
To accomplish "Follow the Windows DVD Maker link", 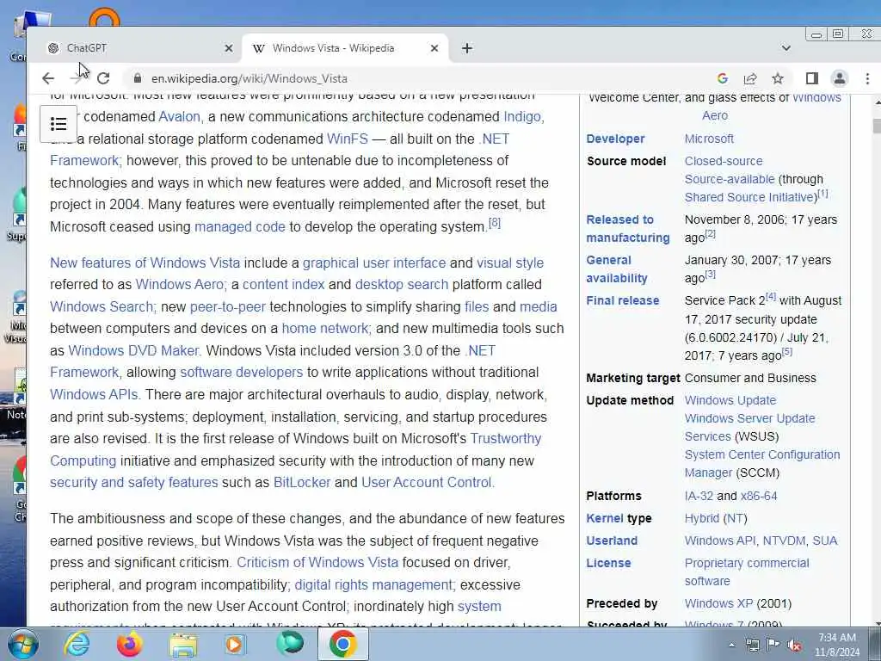I will pyautogui.click(x=133, y=351).
